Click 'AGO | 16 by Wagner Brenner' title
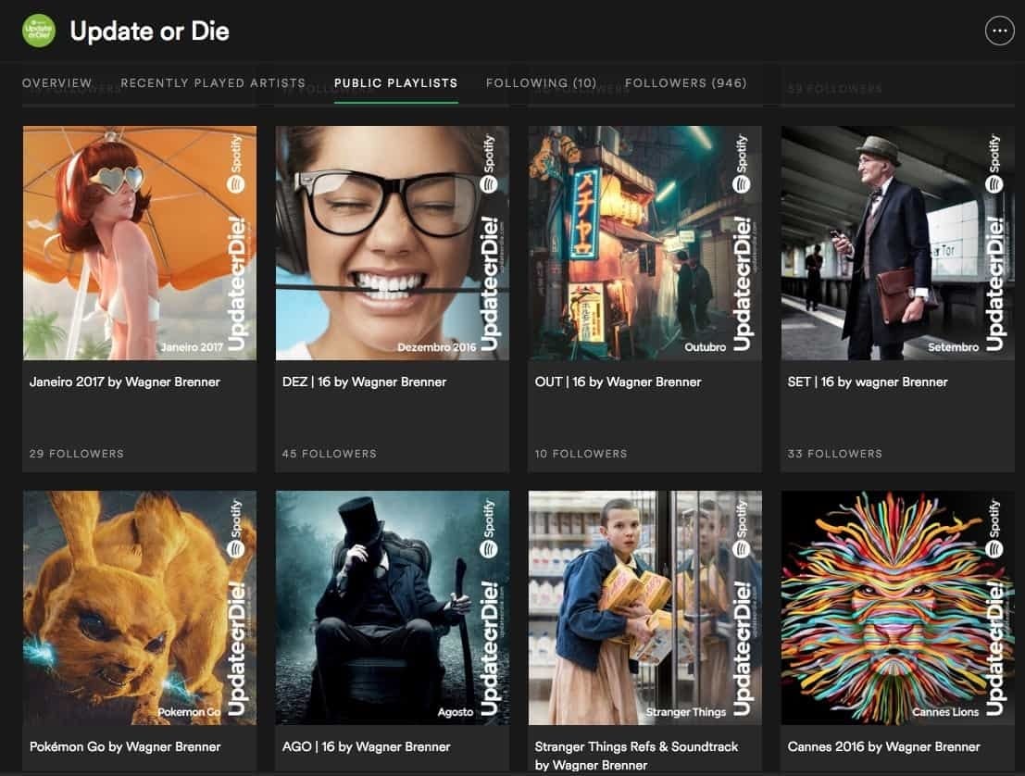The width and height of the screenshot is (1025, 776). coord(366,746)
